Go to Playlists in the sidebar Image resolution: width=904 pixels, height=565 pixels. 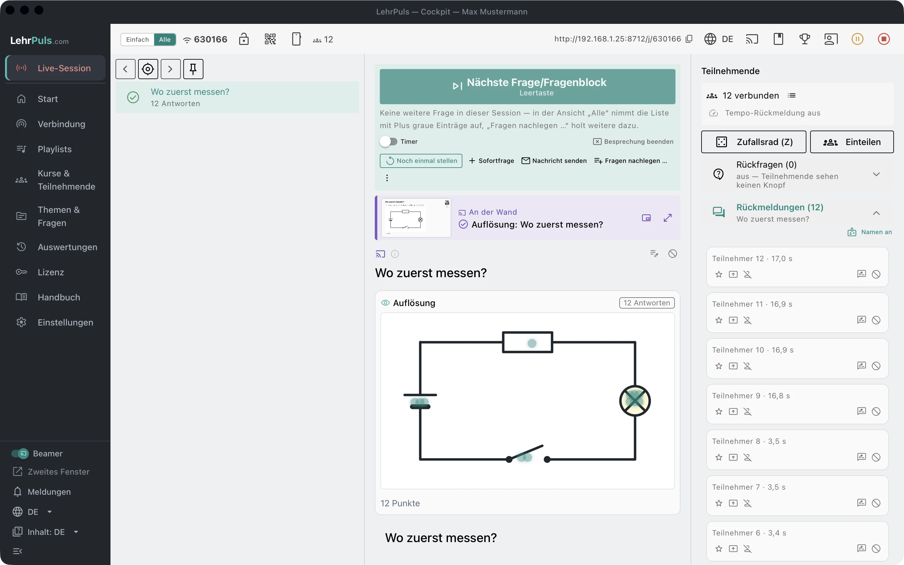55,149
